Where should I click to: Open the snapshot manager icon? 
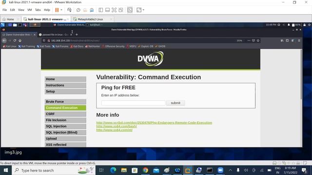click(x=92, y=10)
